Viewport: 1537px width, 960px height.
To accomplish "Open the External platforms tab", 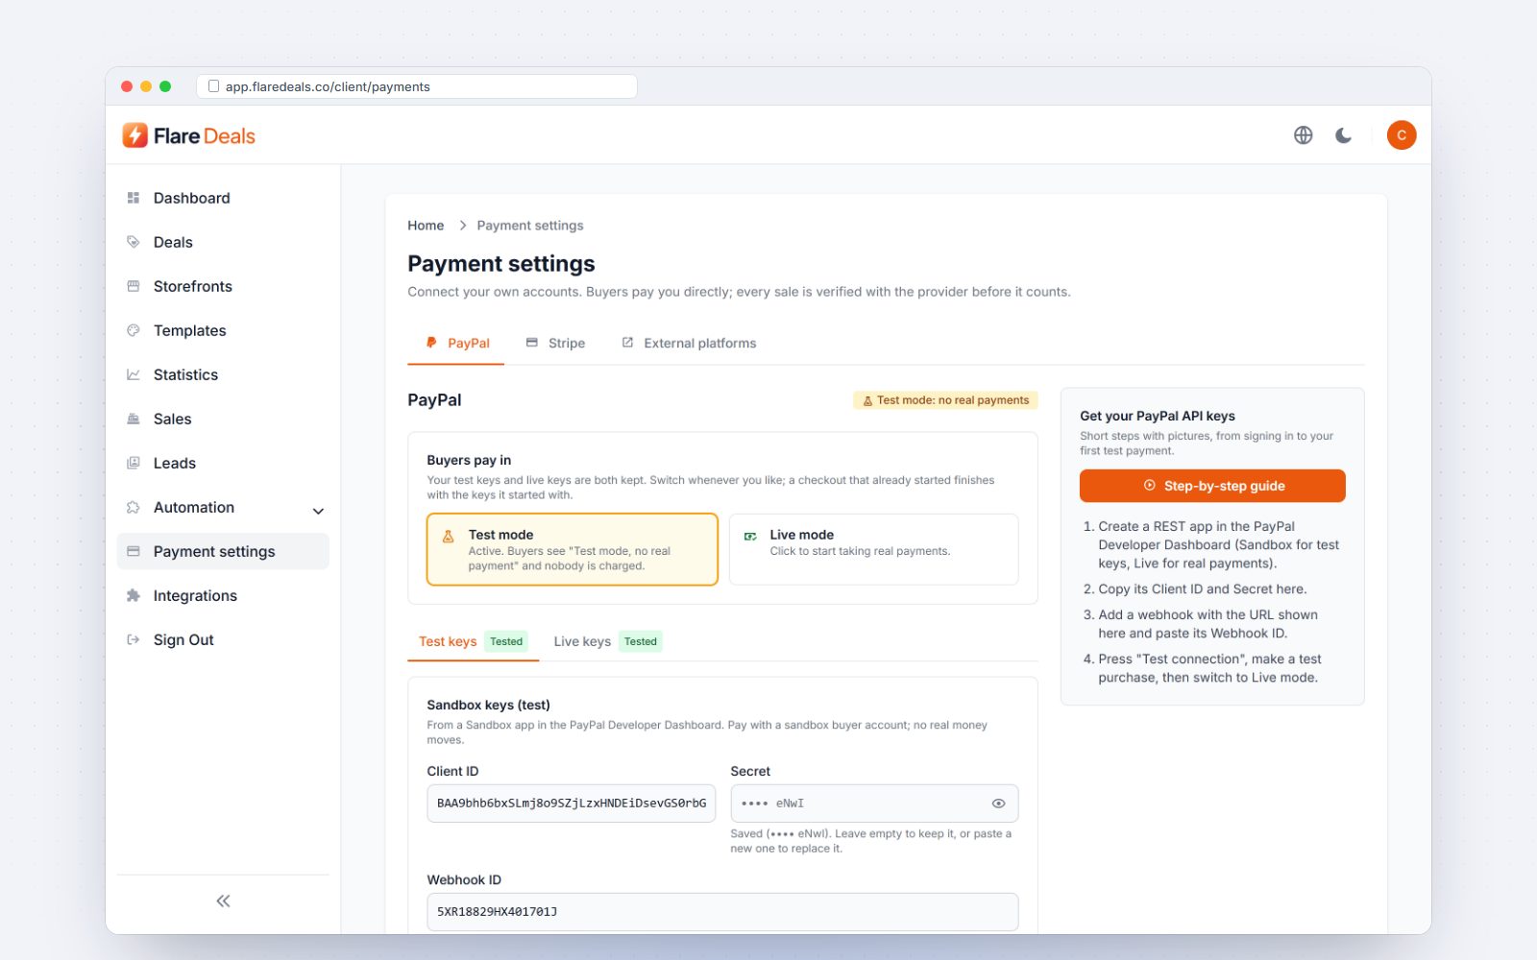I will 689,343.
